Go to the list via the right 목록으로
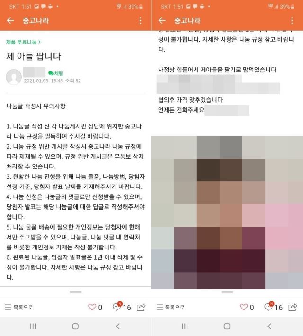 pyautogui.click(x=171, y=307)
